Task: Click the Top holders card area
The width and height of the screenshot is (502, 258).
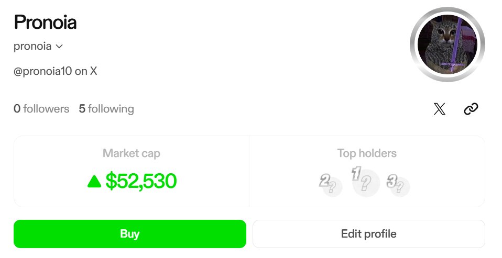Action: click(x=367, y=171)
